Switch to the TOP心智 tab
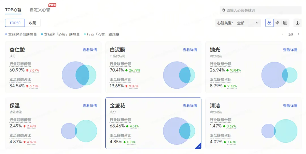 13,10
